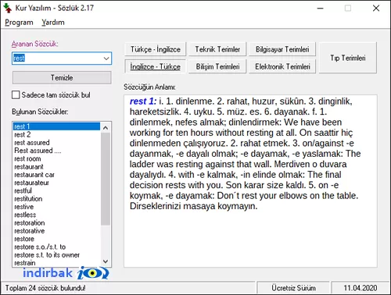Open Teknik Terimler dictionary

coord(217,49)
